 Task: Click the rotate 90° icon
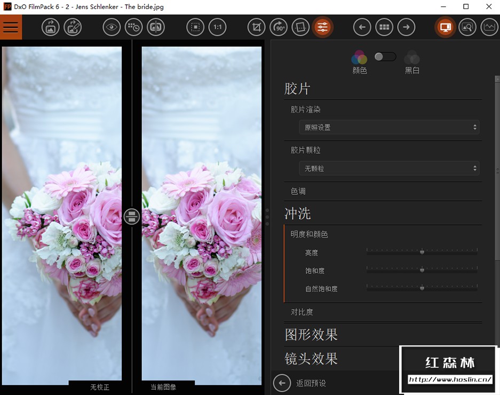pyautogui.click(x=278, y=27)
